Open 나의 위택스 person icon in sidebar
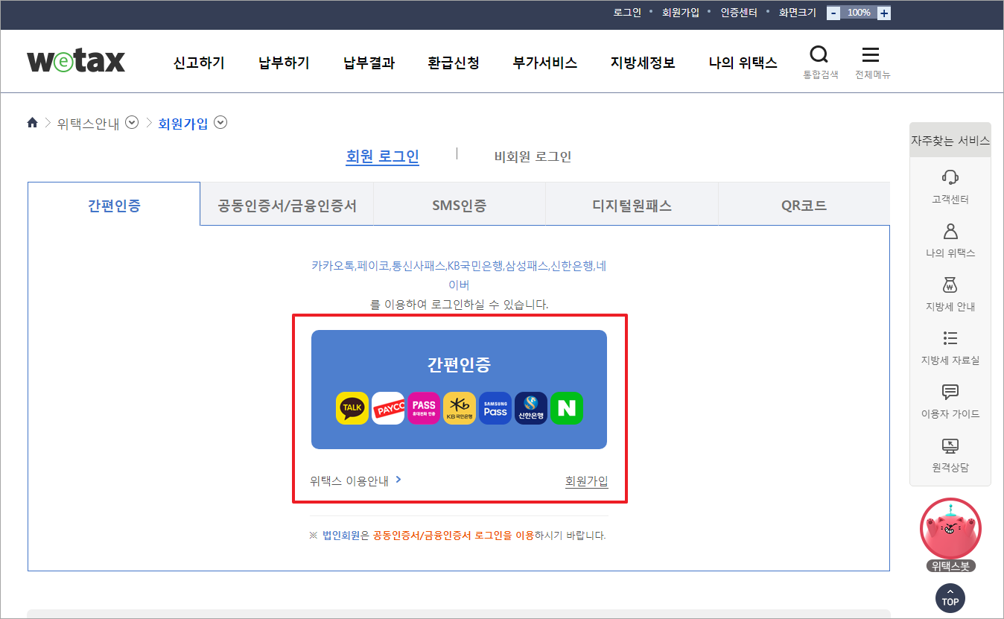 (950, 231)
